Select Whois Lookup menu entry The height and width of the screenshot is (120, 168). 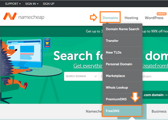(x=122, y=87)
